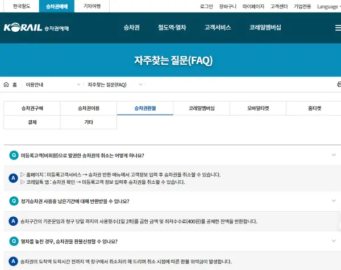Select the 홈티켓 FAQ tab

click(x=314, y=108)
